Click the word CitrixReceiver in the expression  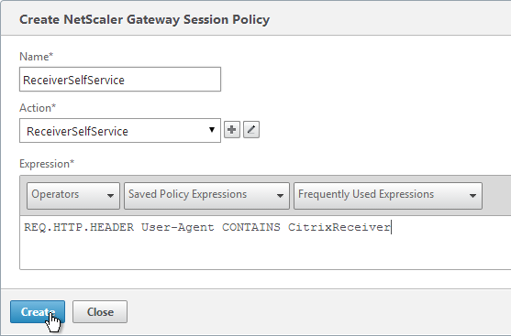(x=339, y=227)
